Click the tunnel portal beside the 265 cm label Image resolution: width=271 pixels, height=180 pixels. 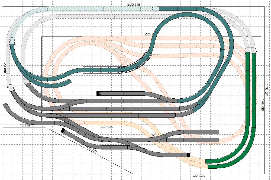pos(156,9)
